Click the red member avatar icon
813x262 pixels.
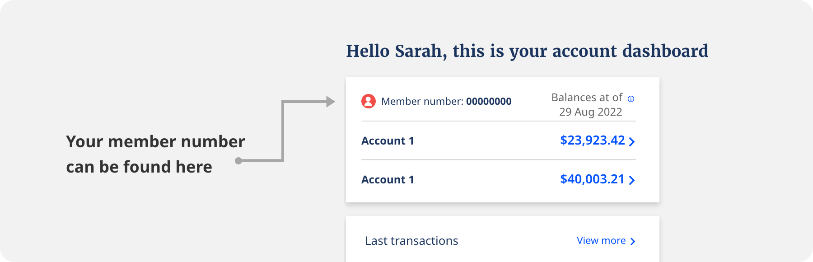click(369, 101)
